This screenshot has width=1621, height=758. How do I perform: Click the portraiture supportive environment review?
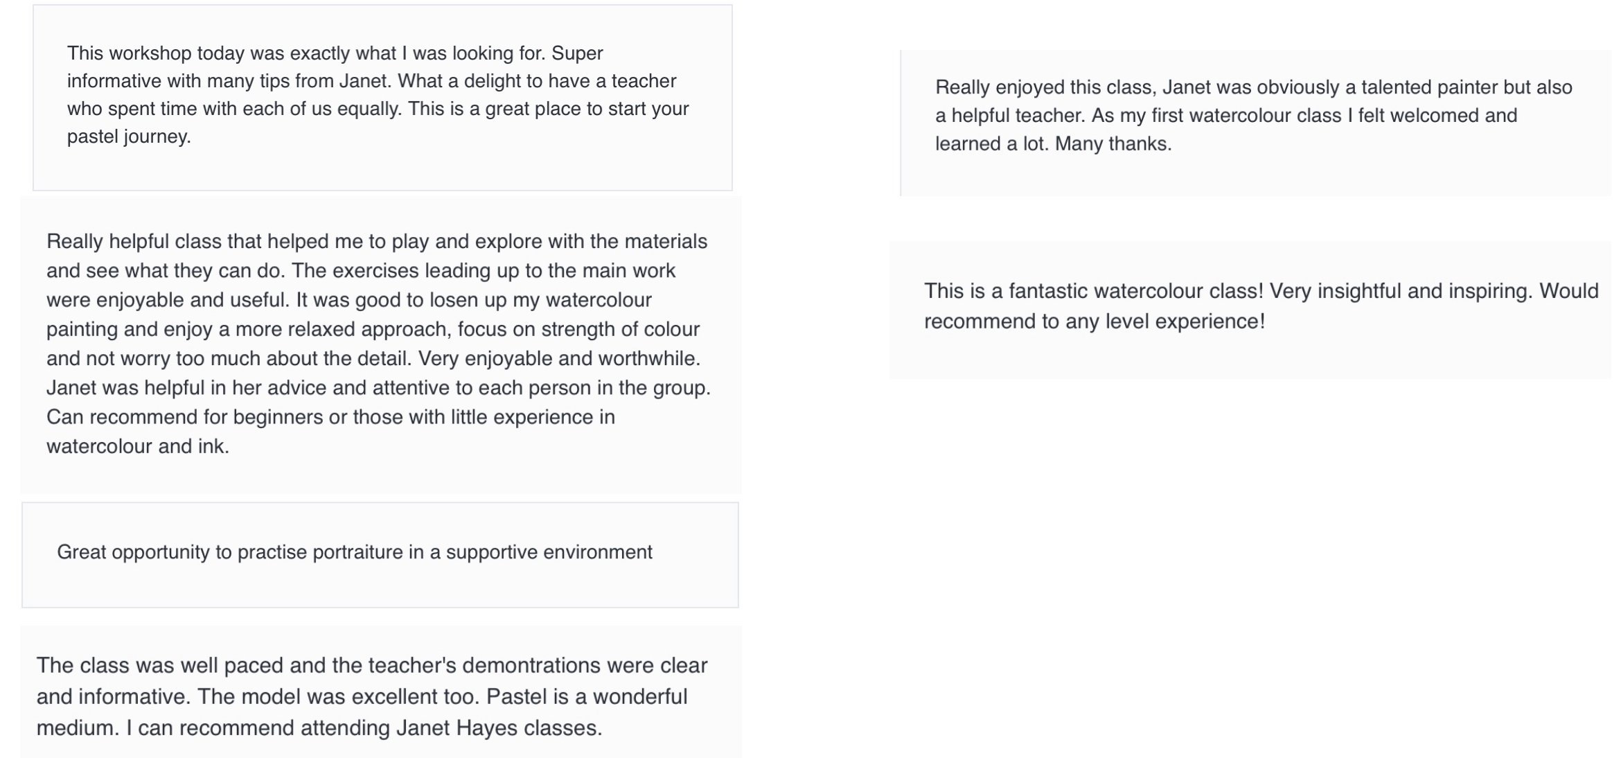click(380, 555)
